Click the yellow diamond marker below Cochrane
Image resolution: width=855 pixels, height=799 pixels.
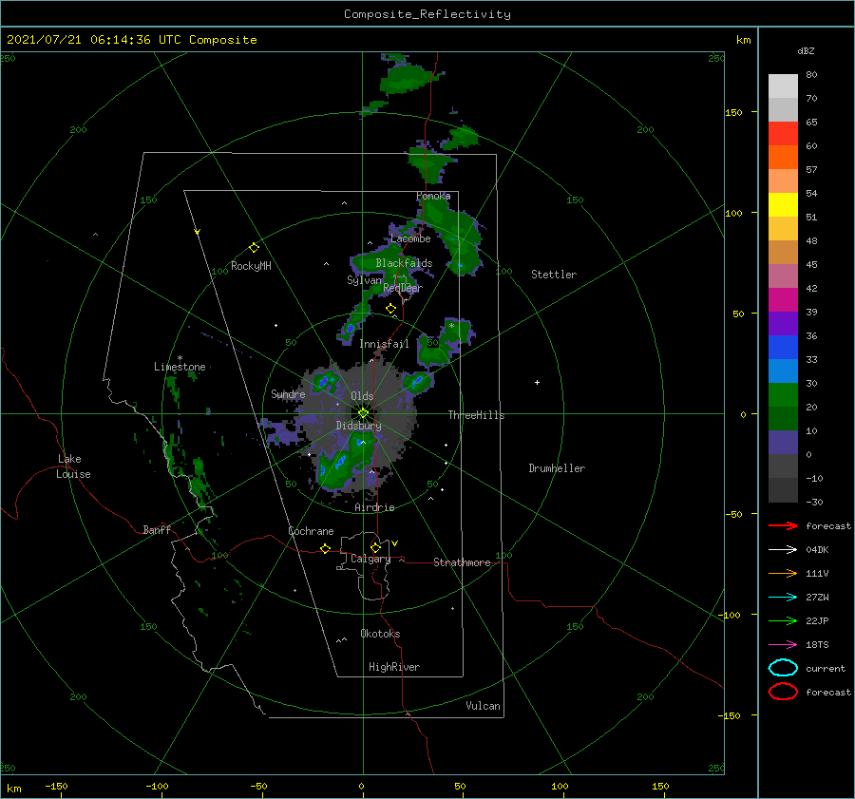click(326, 549)
